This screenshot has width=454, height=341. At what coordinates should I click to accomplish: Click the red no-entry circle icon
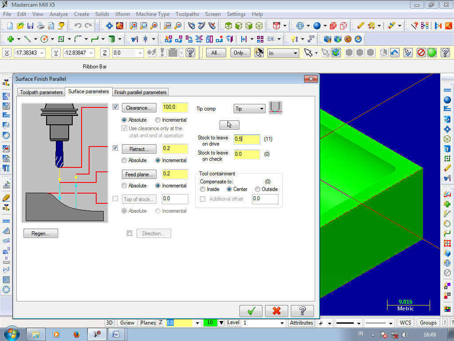pyautogui.click(x=421, y=52)
